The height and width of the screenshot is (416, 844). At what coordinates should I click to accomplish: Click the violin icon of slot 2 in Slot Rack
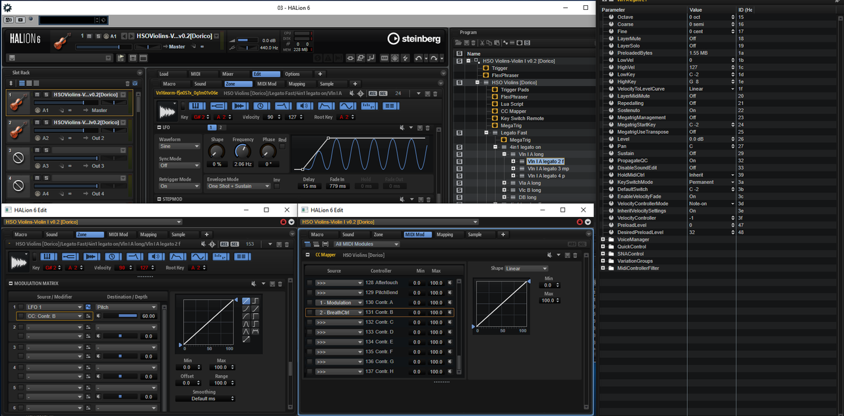coord(18,129)
